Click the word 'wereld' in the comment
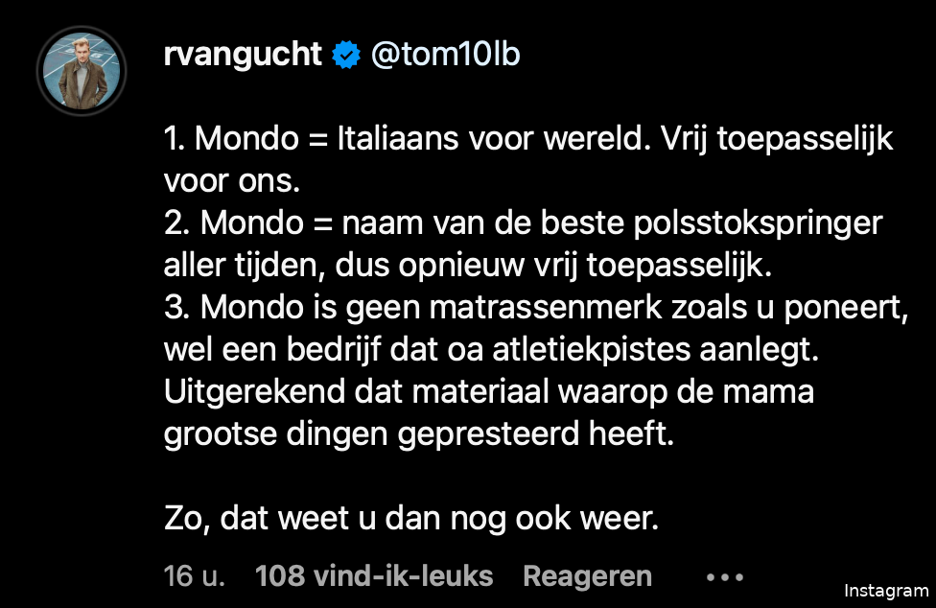The image size is (936, 608). pyautogui.click(x=574, y=140)
